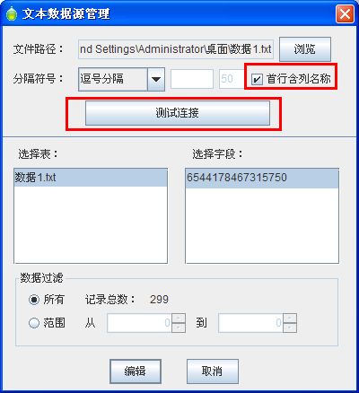Increase the 到 spinner value
Viewport: 359px width, 393px height.
pos(290,319)
